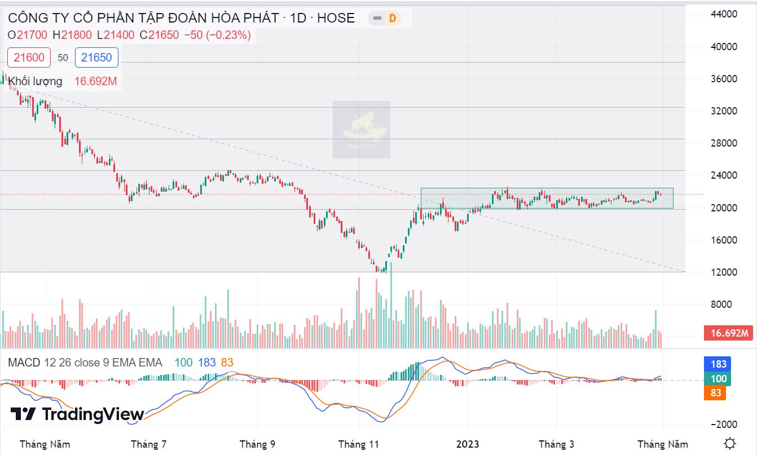
Task: Click the Hòa Phát symbol title
Action: point(181,18)
